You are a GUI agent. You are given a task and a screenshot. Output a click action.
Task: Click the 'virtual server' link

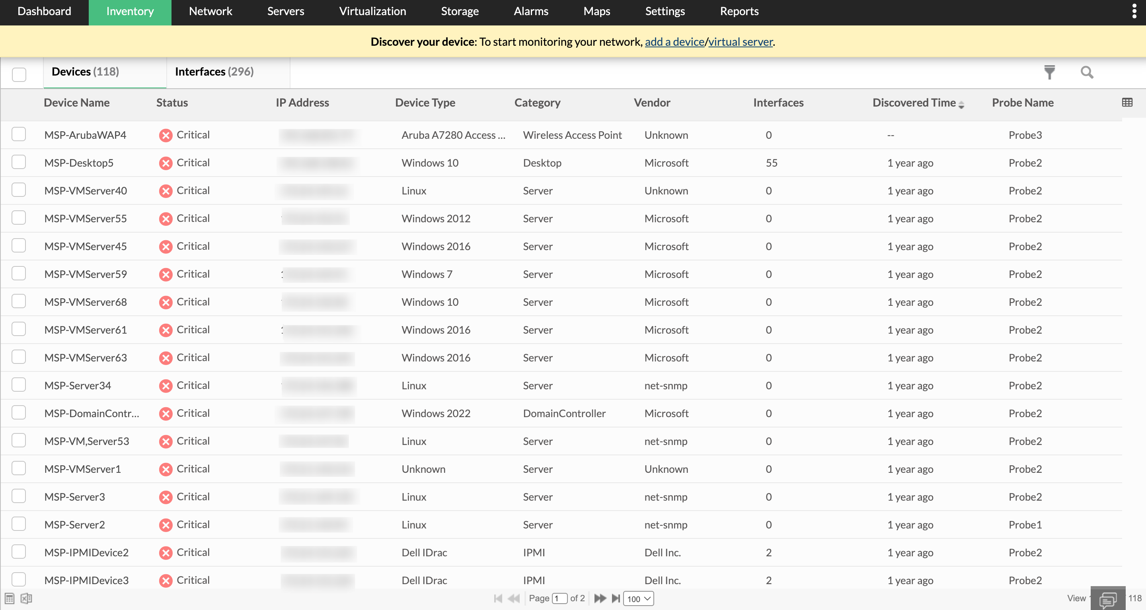click(x=740, y=42)
